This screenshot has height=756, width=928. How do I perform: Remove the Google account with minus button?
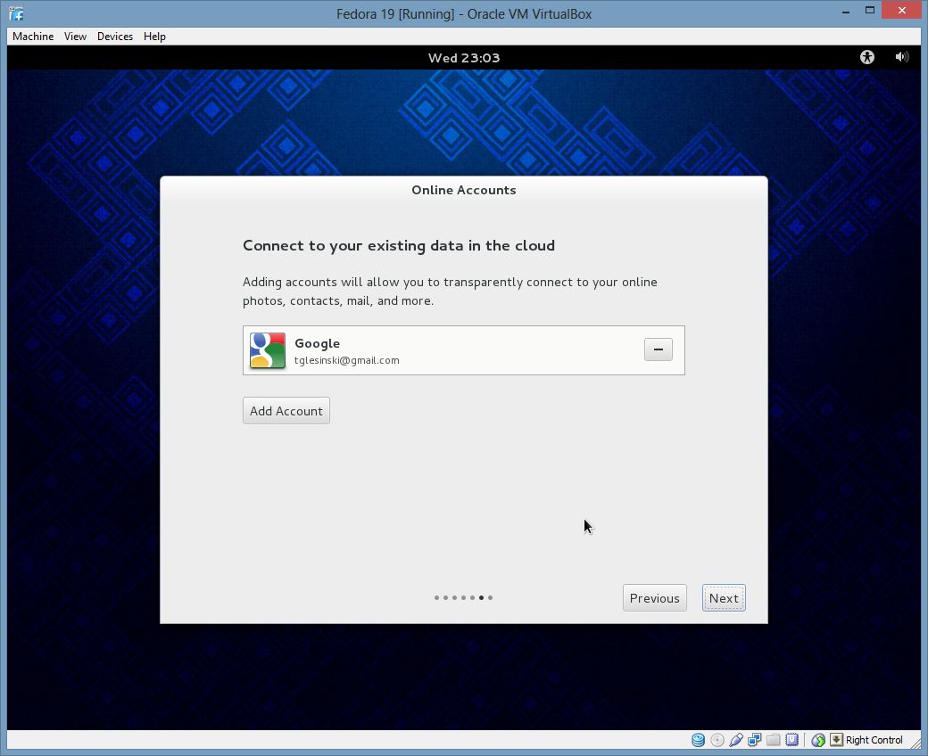[659, 349]
